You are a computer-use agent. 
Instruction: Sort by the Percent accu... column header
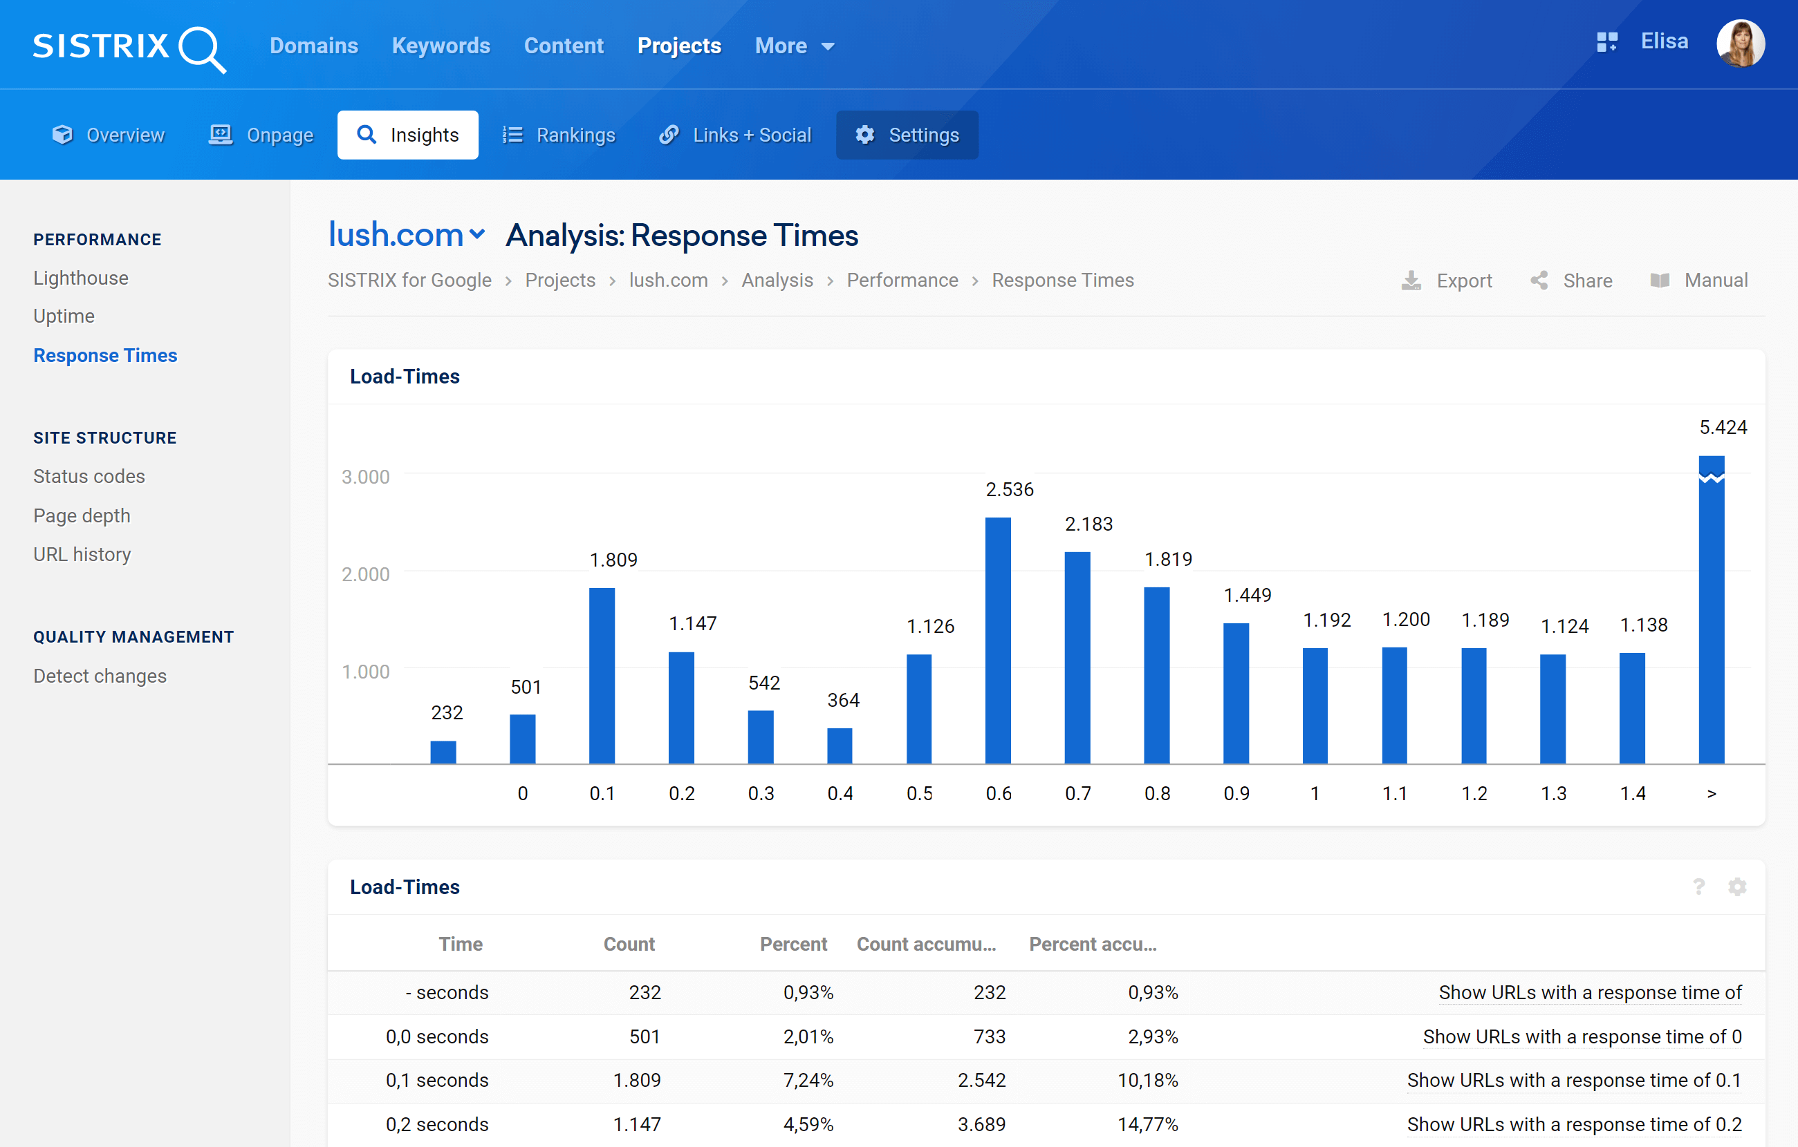(x=1093, y=944)
